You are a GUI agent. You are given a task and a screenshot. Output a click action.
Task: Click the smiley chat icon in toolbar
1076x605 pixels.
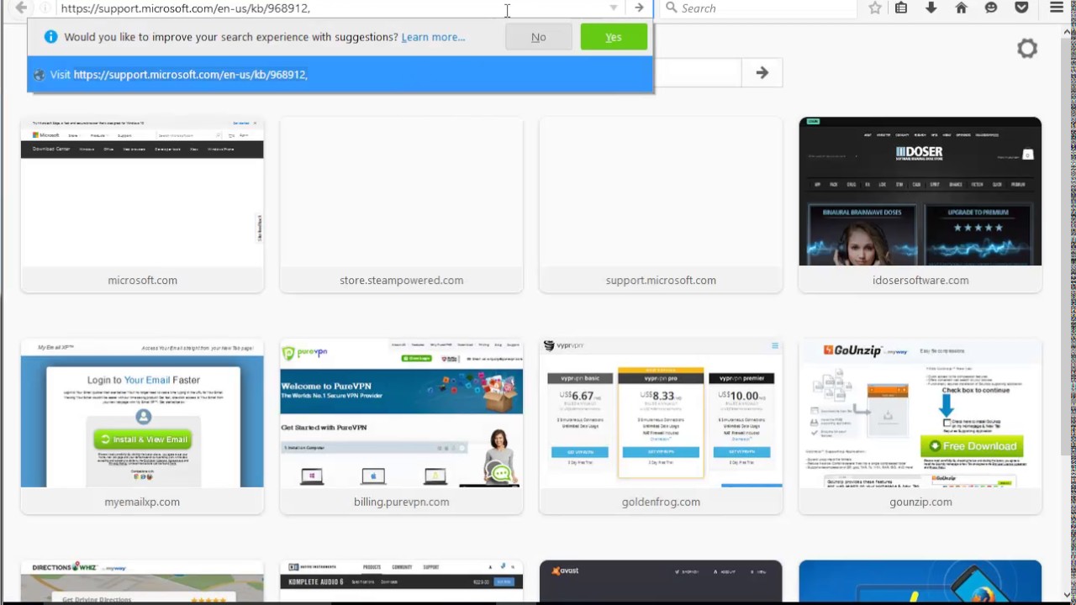[991, 8]
